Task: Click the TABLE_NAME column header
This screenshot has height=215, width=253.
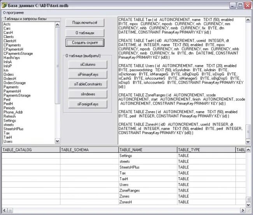Action: tap(148, 150)
